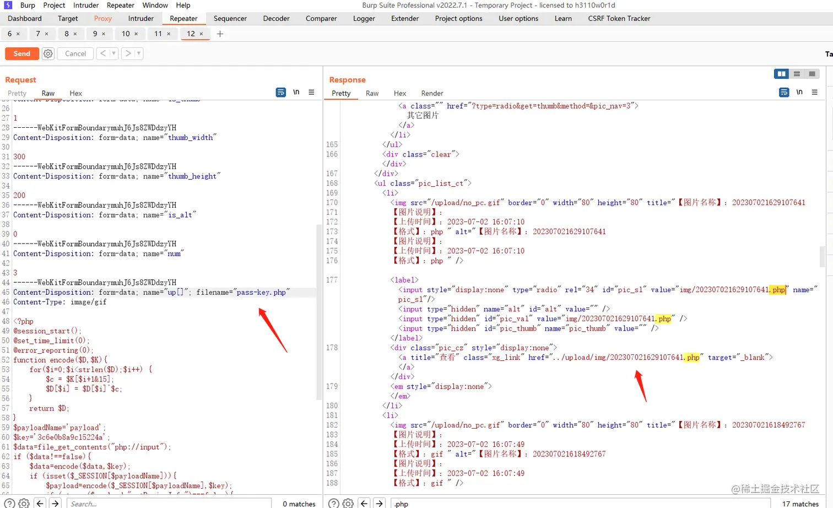This screenshot has height=508, width=833.
Task: Open the Burp menu
Action: point(28,5)
